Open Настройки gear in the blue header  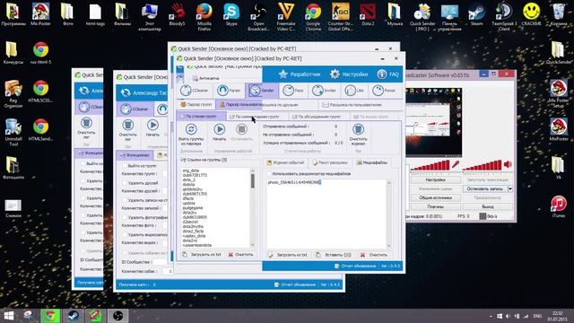pyautogui.click(x=349, y=74)
